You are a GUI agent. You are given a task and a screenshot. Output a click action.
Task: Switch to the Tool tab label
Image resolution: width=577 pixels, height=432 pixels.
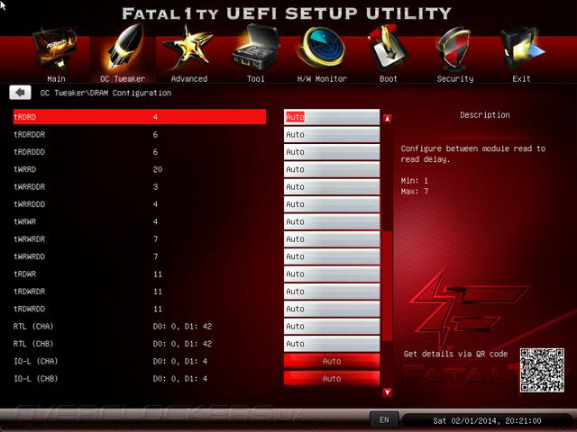pos(256,78)
